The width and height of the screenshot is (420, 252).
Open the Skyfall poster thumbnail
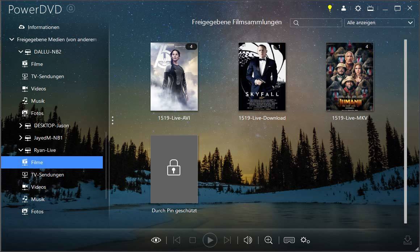click(x=262, y=77)
